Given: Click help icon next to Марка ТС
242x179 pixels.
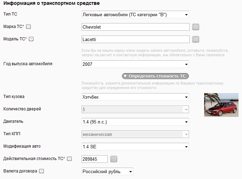Looking at the screenshot, I should point(28,27).
